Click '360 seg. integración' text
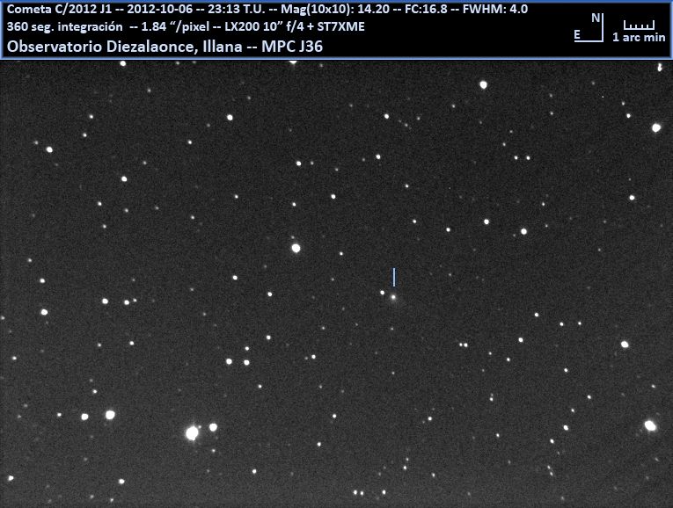 click(x=65, y=26)
